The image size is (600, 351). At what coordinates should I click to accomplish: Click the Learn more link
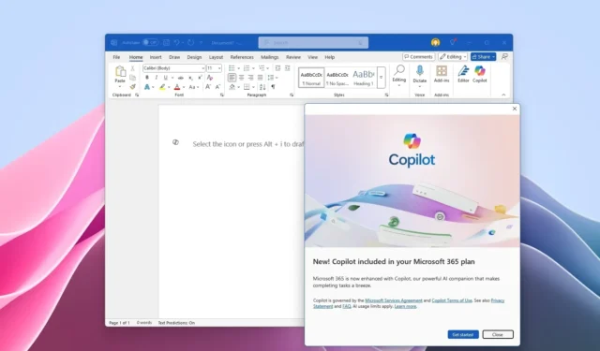(x=405, y=306)
